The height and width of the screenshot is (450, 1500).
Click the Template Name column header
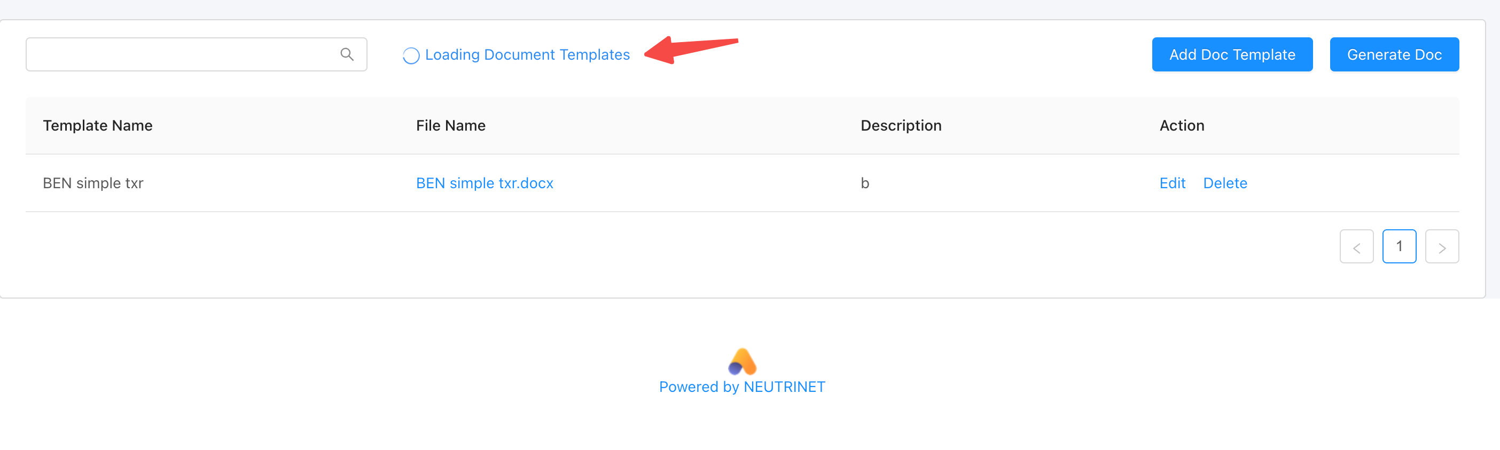pyautogui.click(x=98, y=126)
